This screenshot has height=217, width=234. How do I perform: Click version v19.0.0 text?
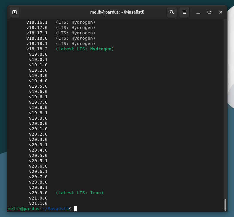pos(38,54)
